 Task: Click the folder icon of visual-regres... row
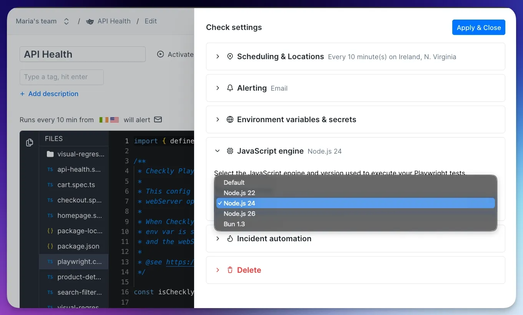50,154
